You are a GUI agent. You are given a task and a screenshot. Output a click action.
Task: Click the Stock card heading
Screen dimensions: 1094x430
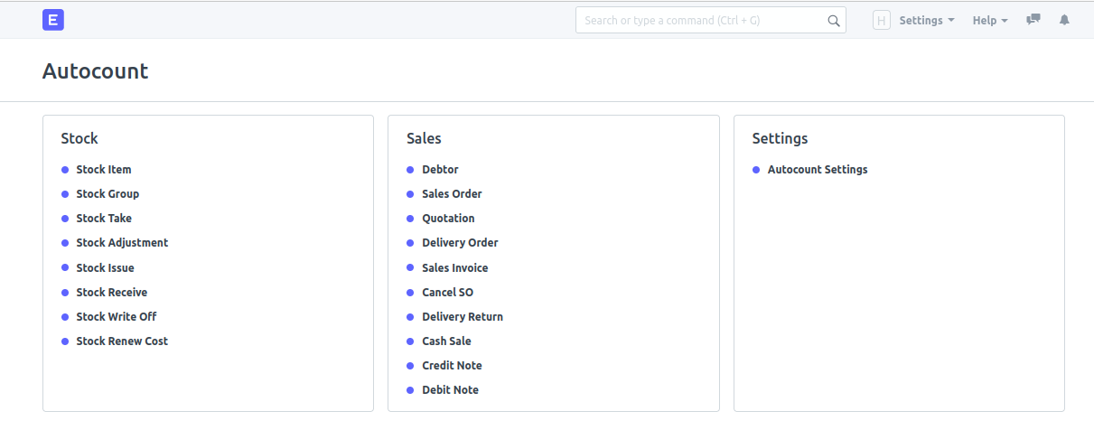pos(79,139)
